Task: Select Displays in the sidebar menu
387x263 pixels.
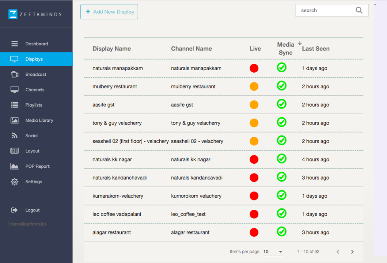Action: 36,59
